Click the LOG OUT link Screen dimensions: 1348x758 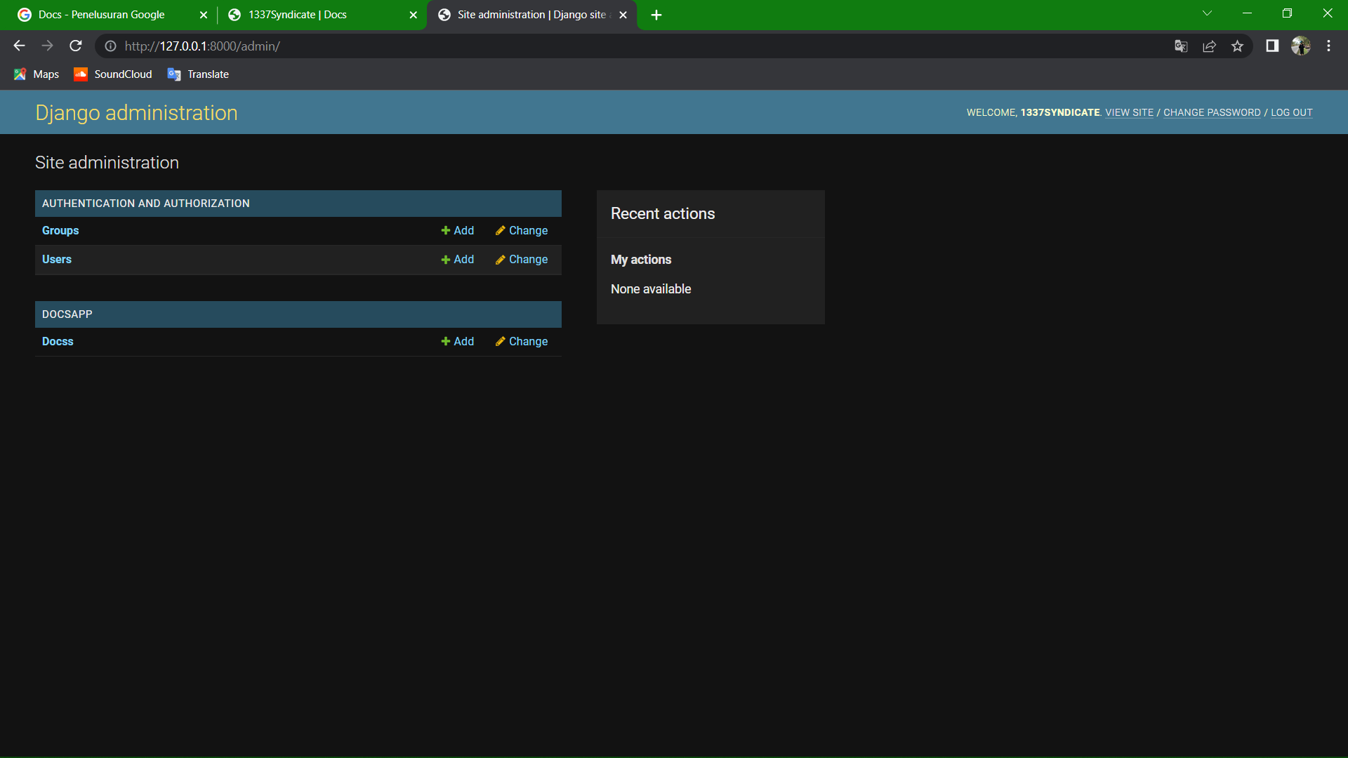[1291, 113]
